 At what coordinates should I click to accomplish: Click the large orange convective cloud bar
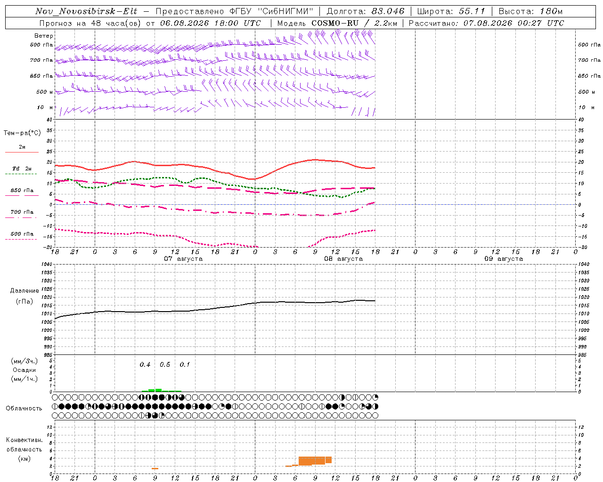(315, 460)
